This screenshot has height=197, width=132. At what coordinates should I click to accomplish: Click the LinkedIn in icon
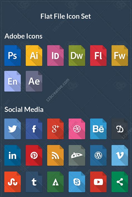(13, 155)
